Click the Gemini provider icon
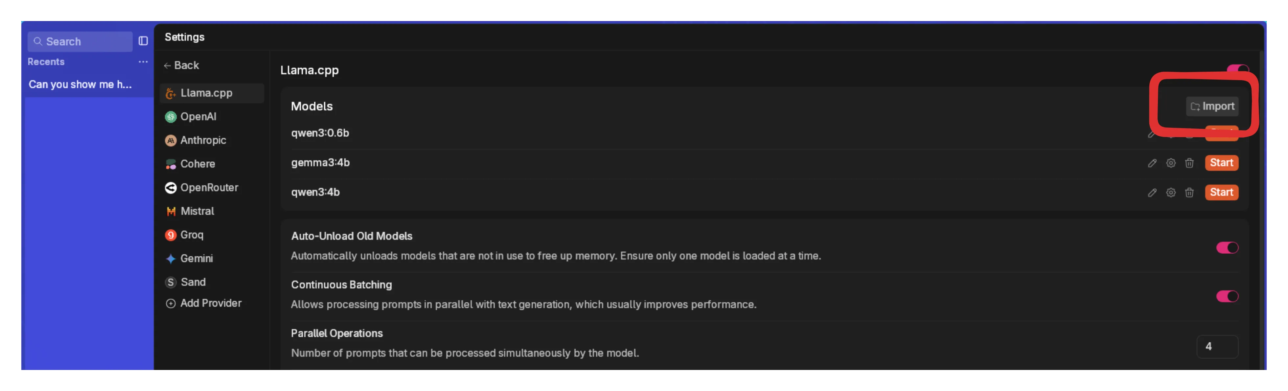 click(x=171, y=258)
